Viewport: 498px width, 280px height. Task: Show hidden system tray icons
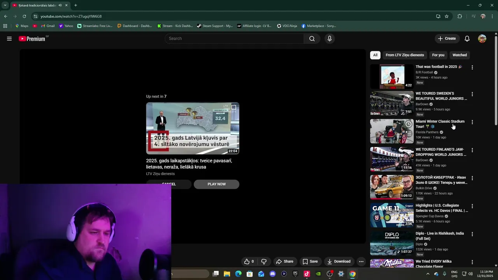pos(428,274)
